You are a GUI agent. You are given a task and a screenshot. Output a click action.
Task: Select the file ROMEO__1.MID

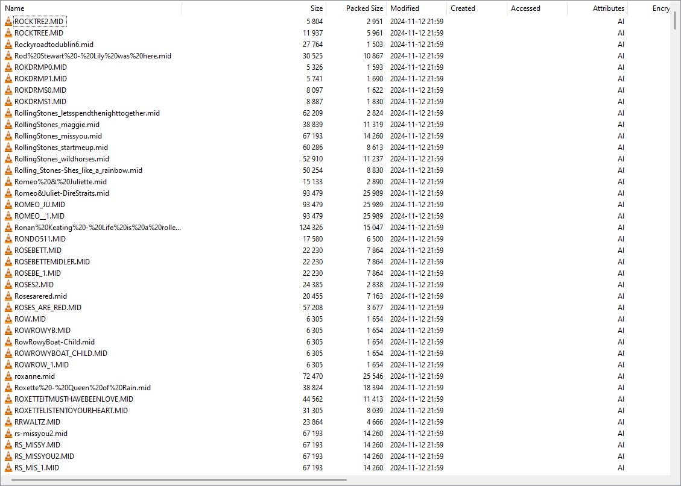39,216
